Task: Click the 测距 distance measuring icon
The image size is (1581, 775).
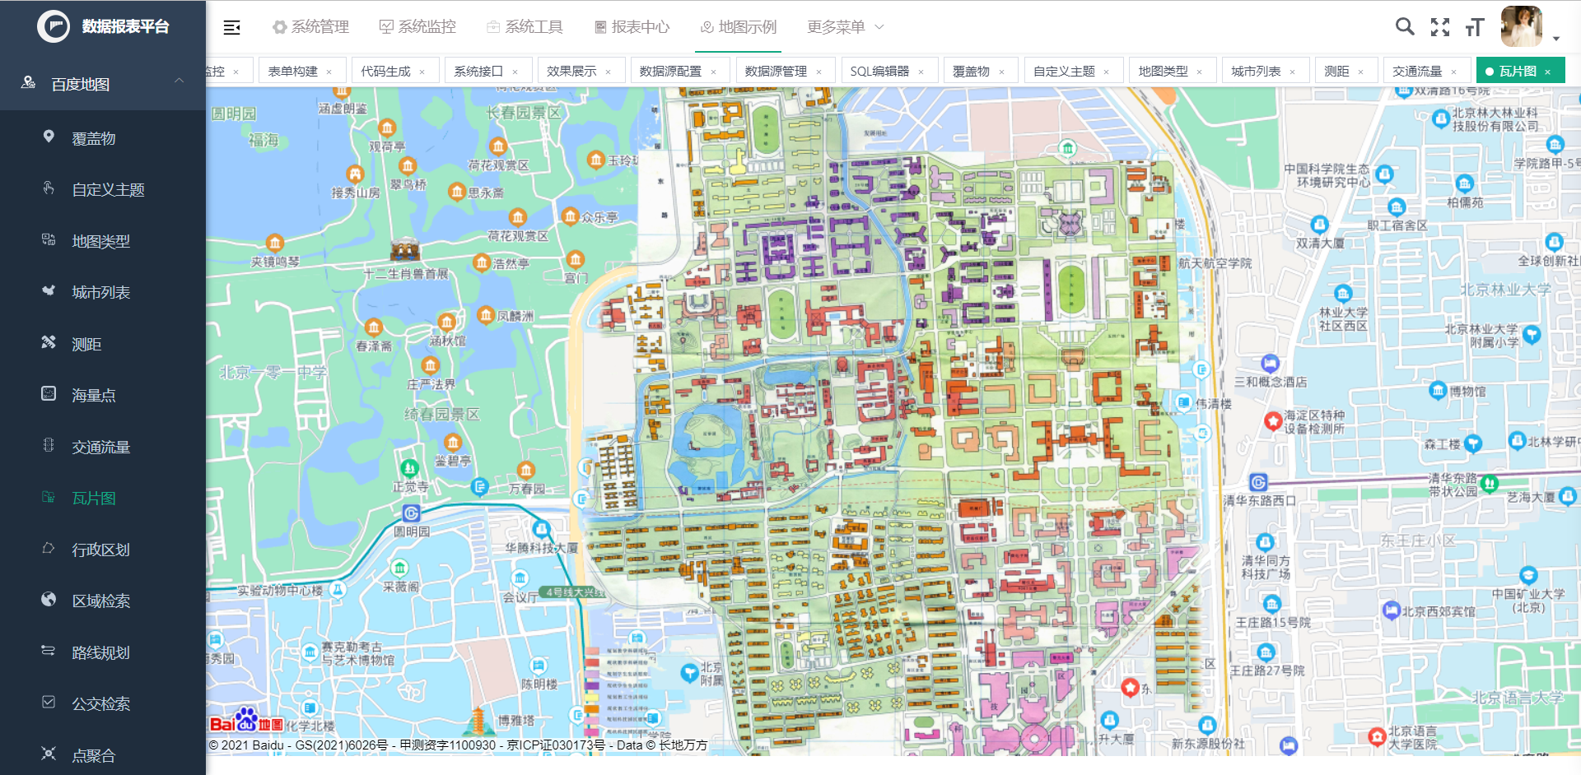Action: pyautogui.click(x=48, y=343)
